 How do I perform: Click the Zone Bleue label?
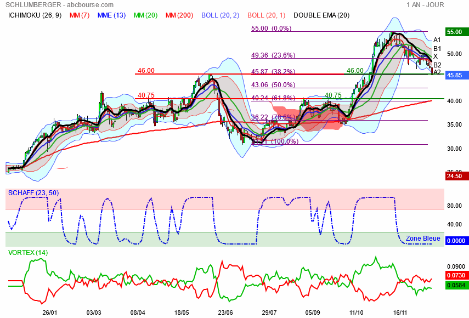pyautogui.click(x=423, y=238)
